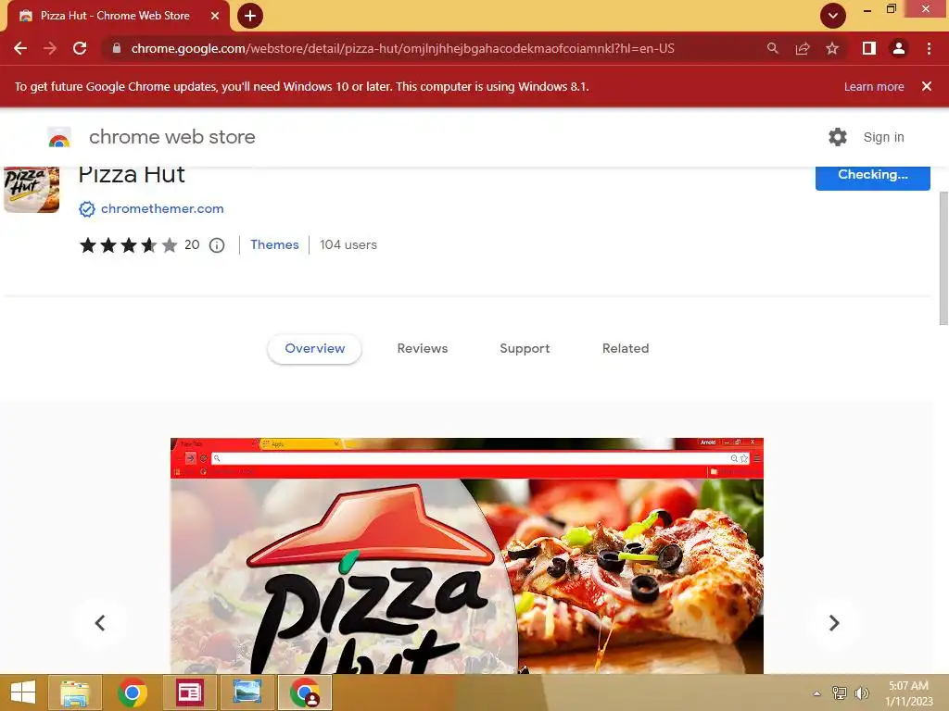Switch to the Reviews tab
Viewport: 949px width, 711px height.
click(x=423, y=349)
